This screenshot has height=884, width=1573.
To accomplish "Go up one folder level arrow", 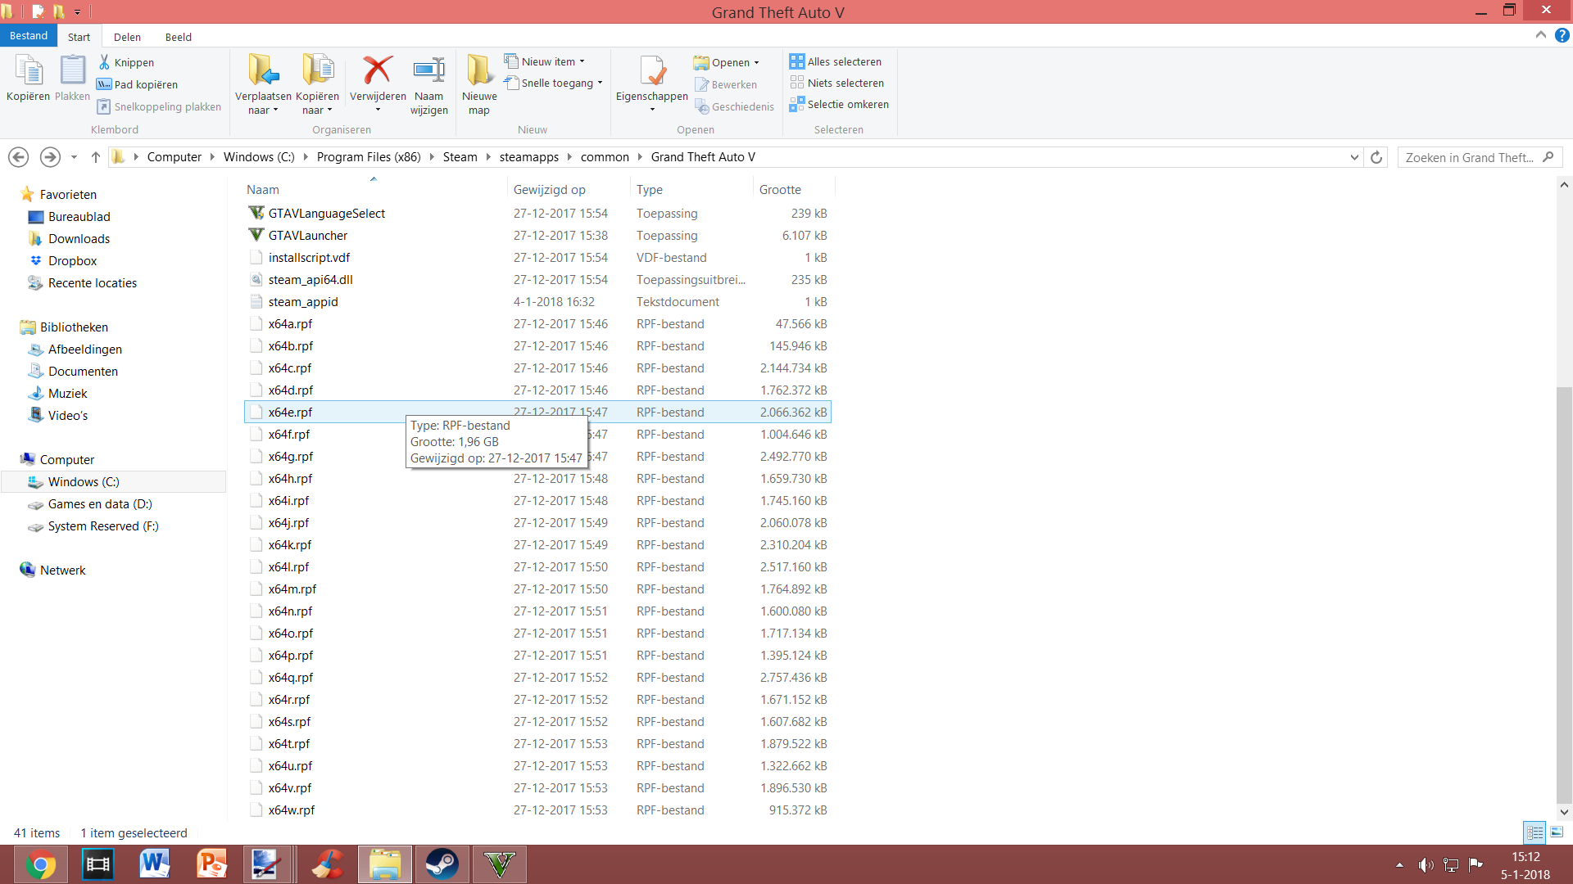I will click(95, 157).
